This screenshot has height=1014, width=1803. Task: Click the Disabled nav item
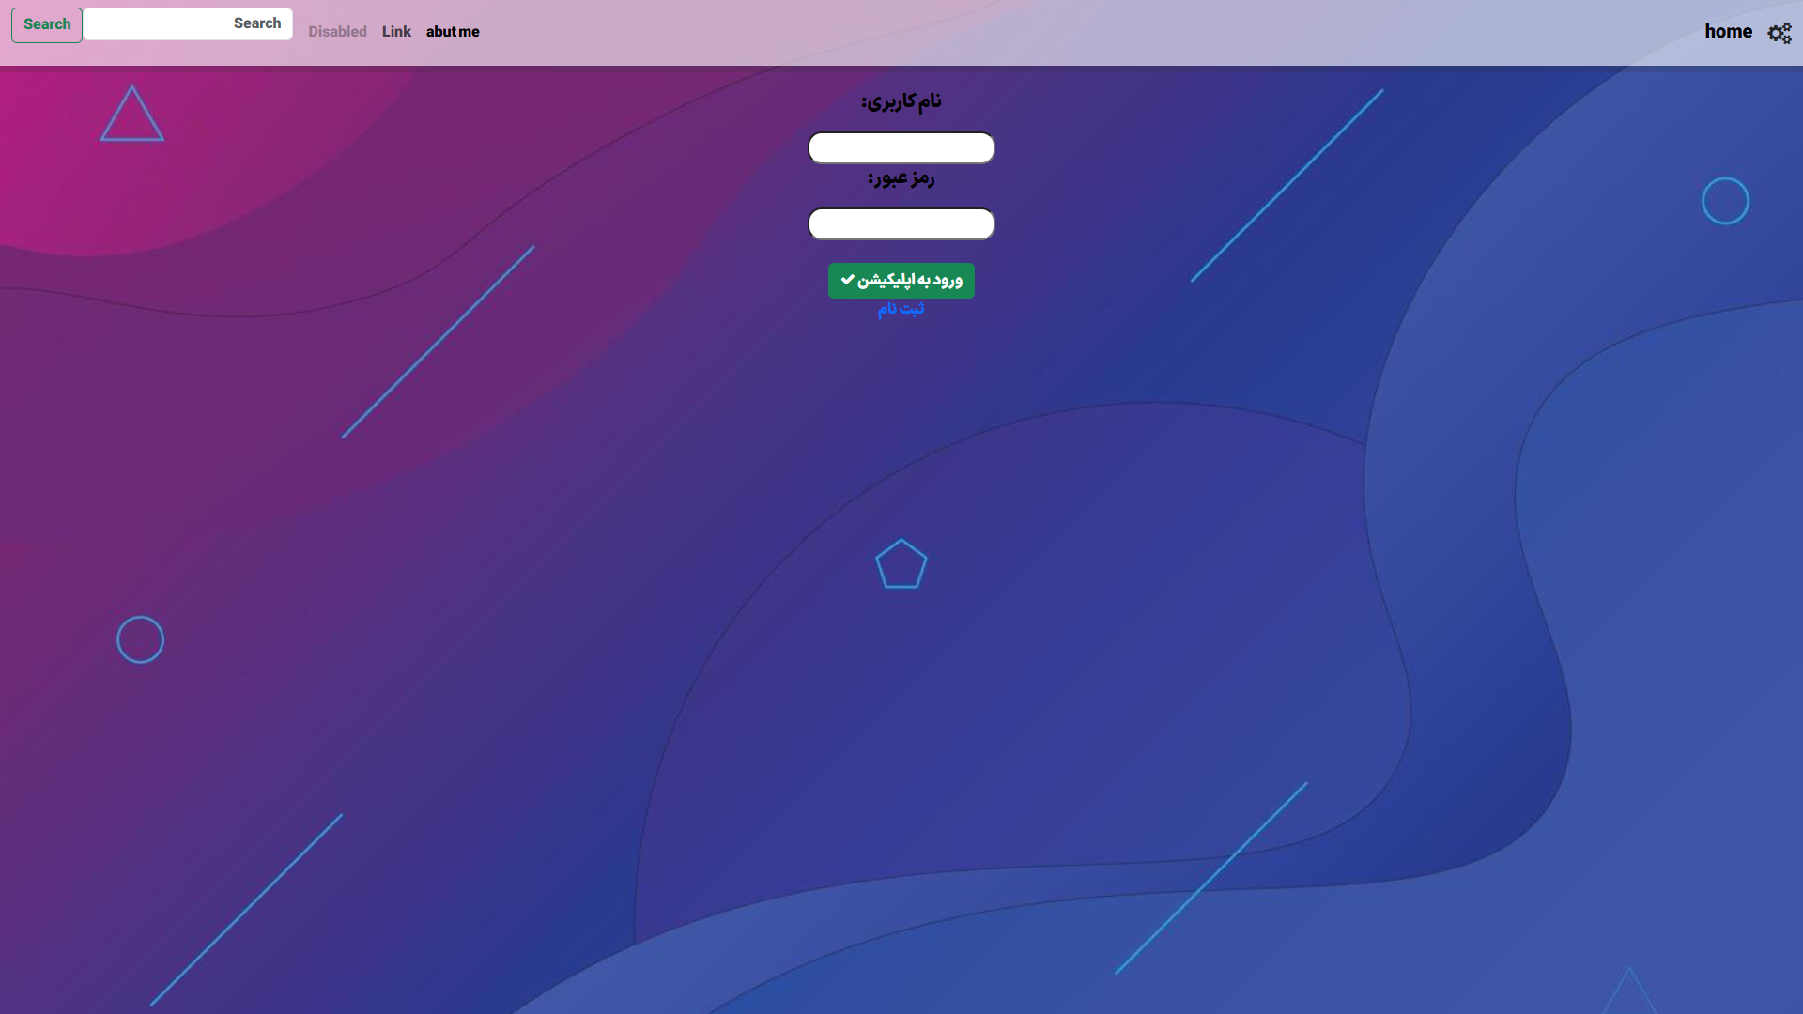click(337, 32)
